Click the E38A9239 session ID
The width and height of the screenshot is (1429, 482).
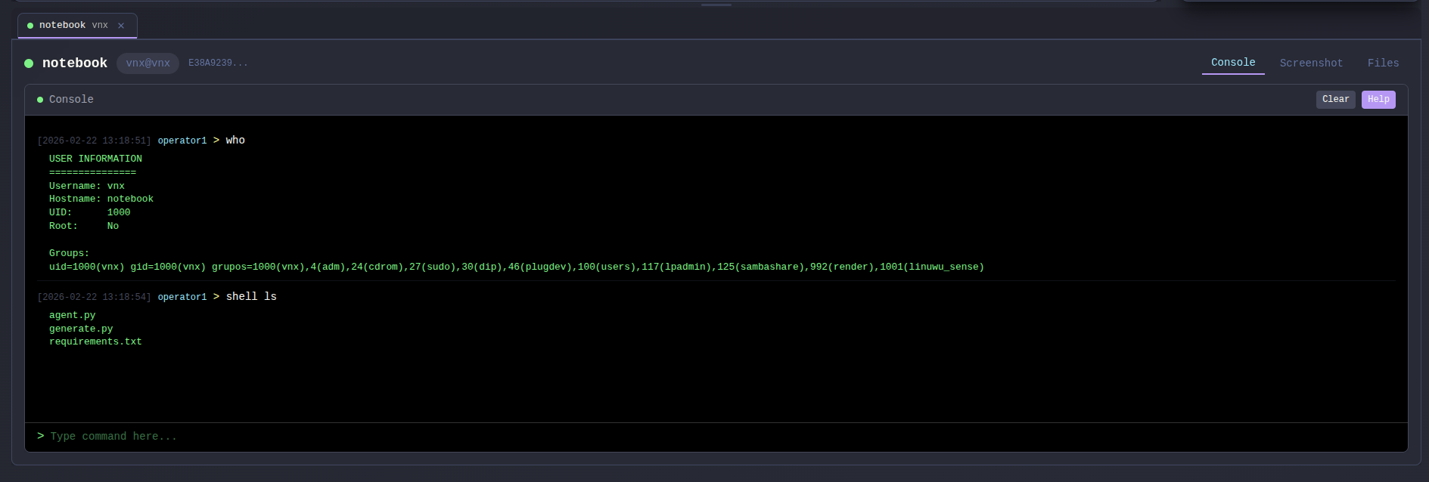[218, 63]
